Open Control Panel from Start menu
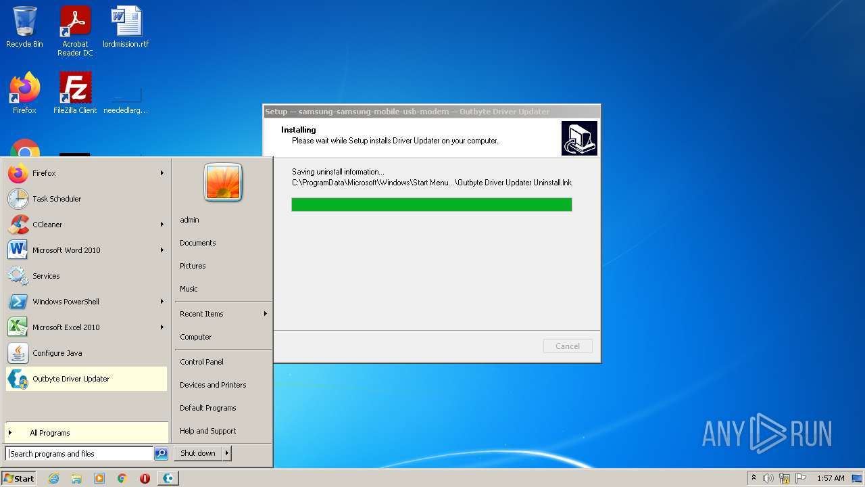Viewport: 865px width, 487px height. (223, 362)
